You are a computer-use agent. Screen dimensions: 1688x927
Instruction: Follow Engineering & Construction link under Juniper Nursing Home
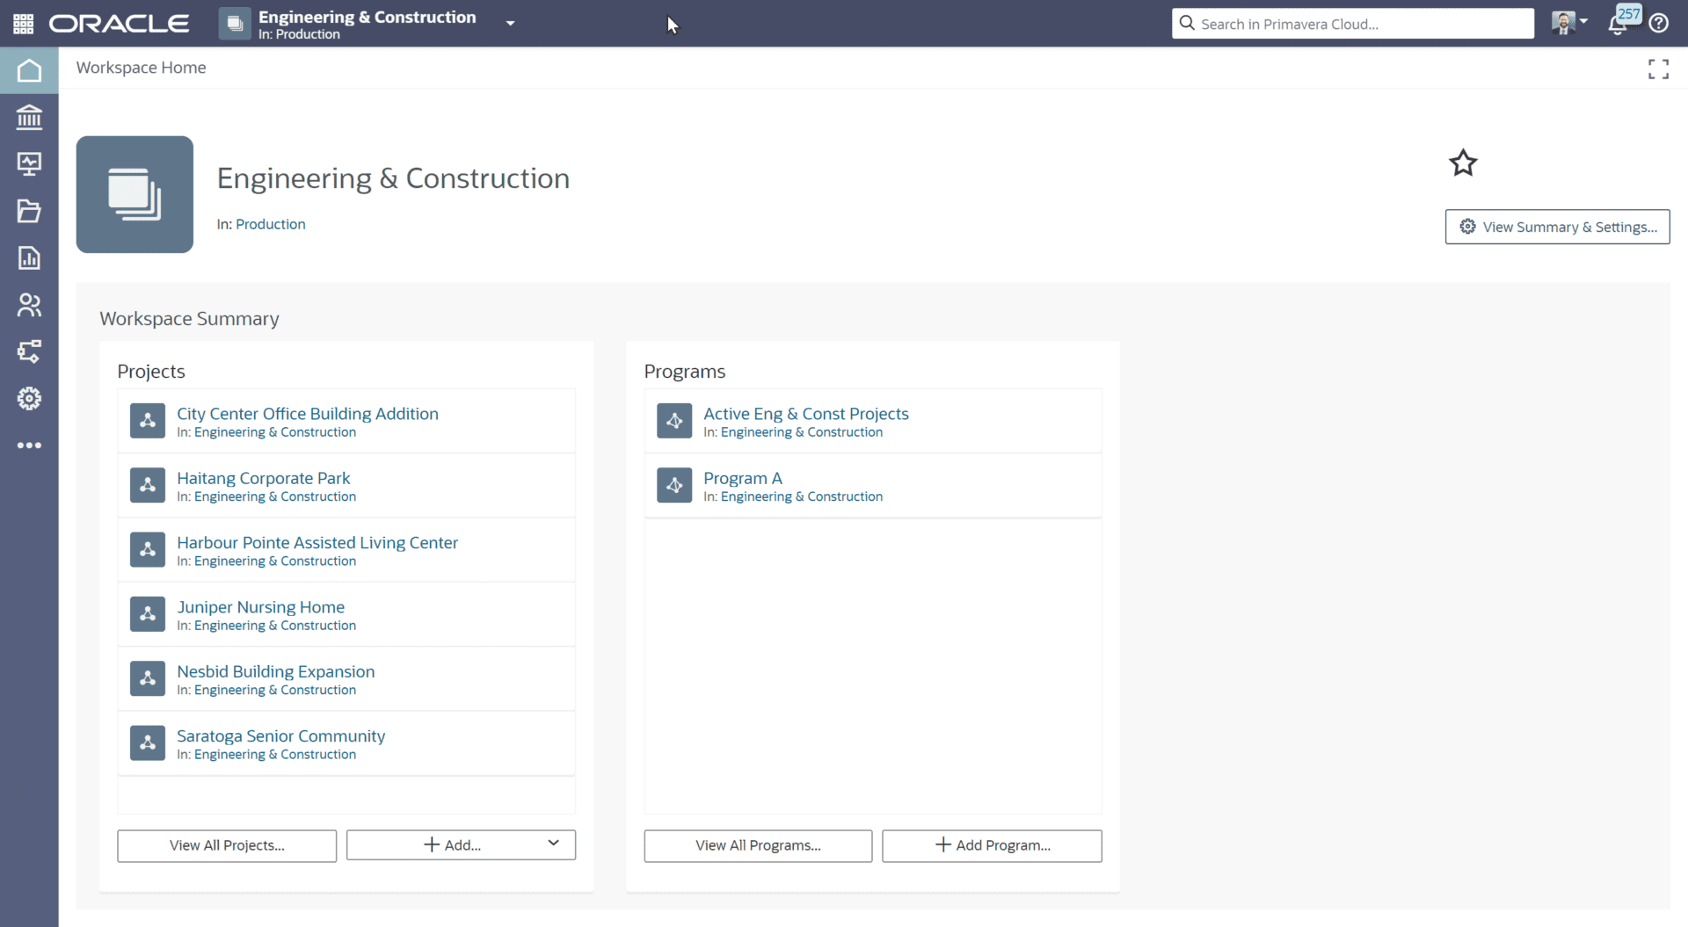click(275, 626)
